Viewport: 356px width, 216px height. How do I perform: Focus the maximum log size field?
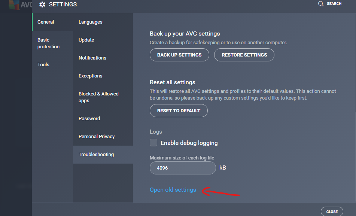click(183, 168)
